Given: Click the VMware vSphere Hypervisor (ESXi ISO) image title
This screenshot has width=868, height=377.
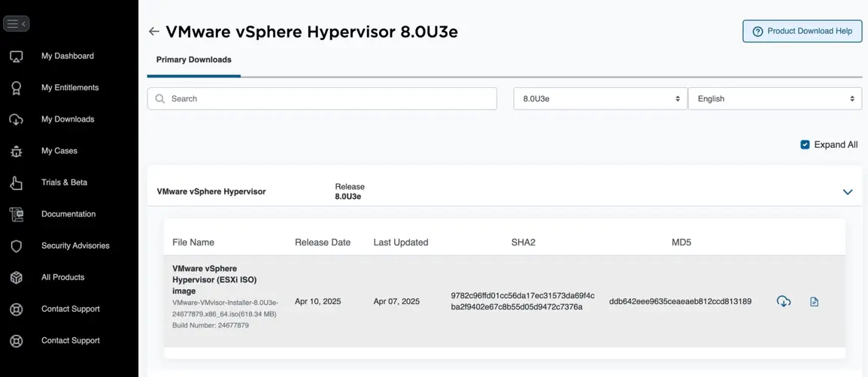Looking at the screenshot, I should click(215, 279).
